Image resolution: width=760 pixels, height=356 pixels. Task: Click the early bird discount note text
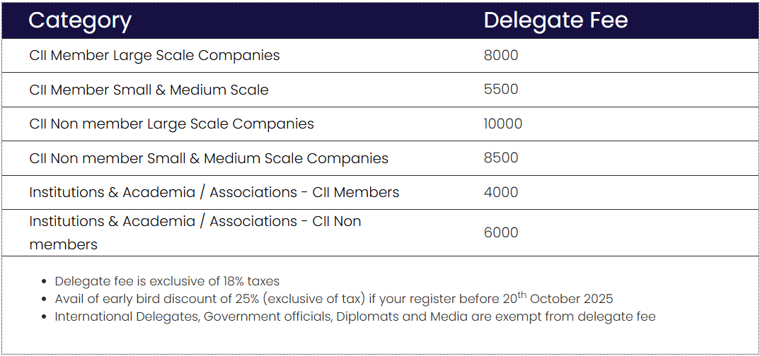pyautogui.click(x=333, y=299)
